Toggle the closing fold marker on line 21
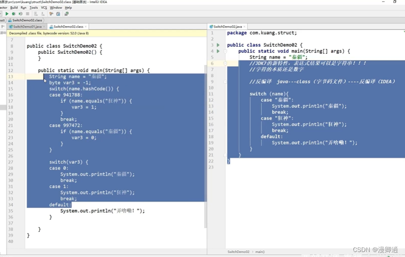The image size is (405, 257). [x=225, y=155]
